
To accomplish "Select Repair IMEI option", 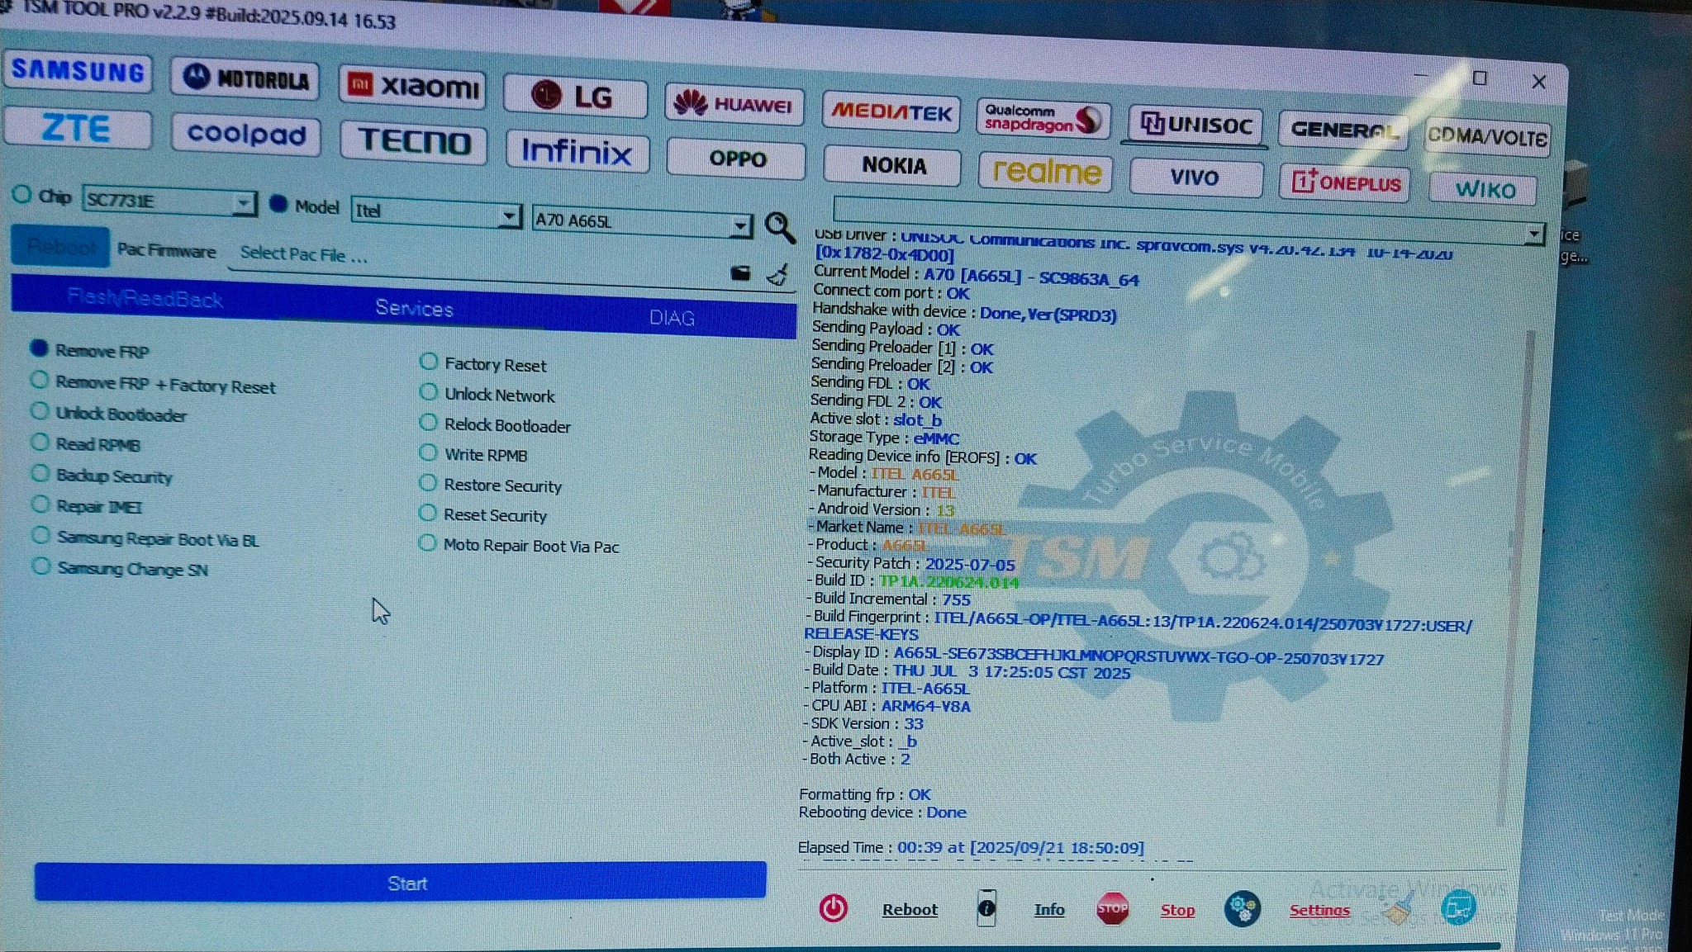I will point(40,504).
